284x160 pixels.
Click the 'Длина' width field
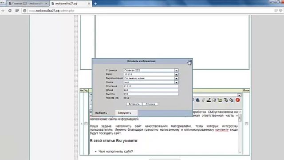[151, 90]
